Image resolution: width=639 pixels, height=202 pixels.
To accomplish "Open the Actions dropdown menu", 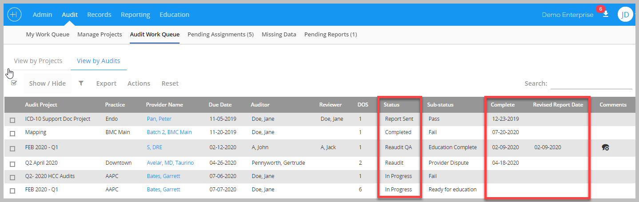I will (139, 83).
